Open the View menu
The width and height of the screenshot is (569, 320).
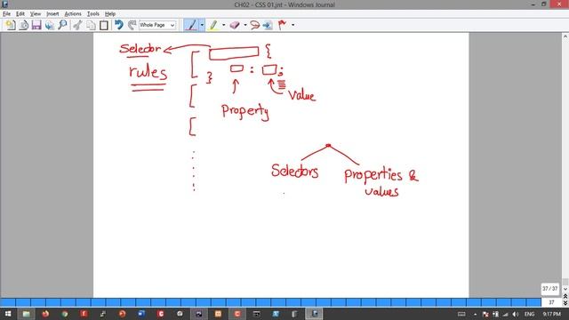click(36, 14)
